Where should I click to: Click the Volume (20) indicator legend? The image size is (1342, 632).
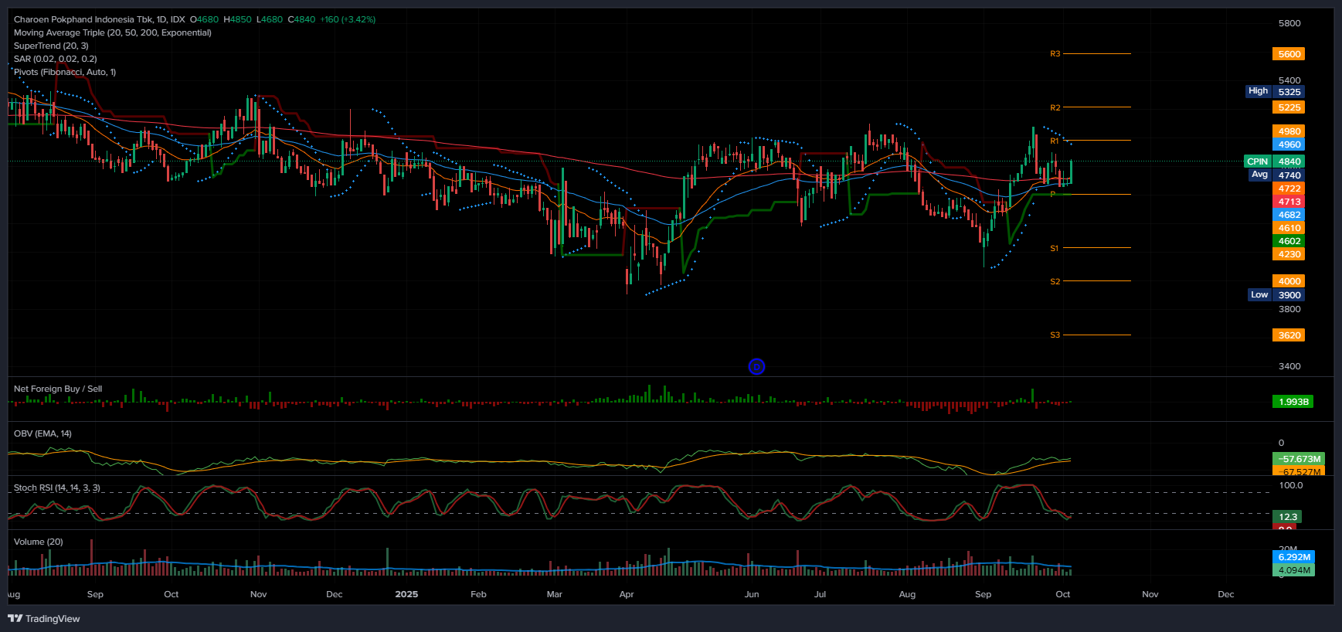click(39, 542)
